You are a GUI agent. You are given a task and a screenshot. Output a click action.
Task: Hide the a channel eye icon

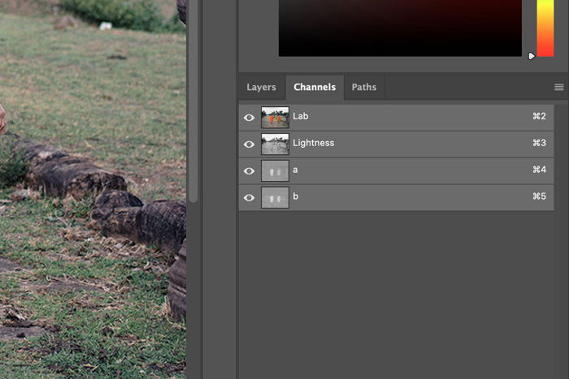tap(249, 171)
